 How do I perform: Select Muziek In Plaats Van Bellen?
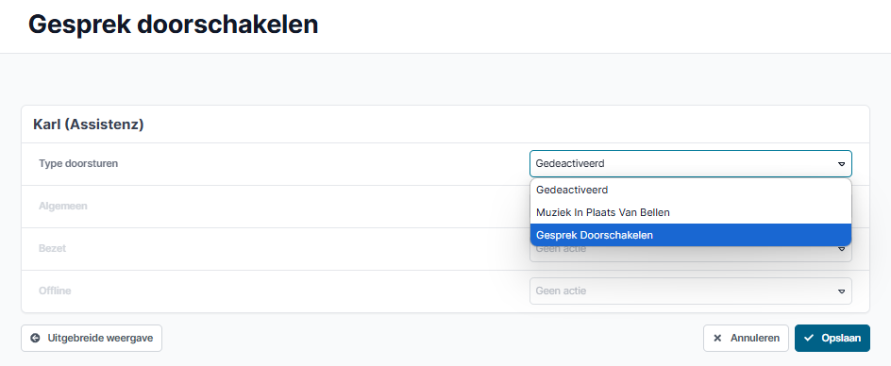690,212
